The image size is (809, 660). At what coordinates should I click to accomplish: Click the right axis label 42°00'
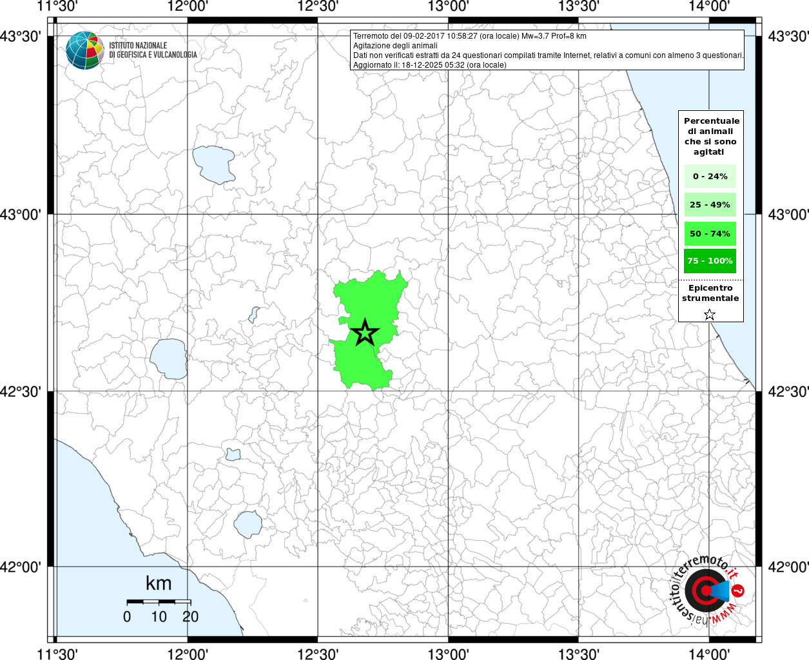(788, 567)
